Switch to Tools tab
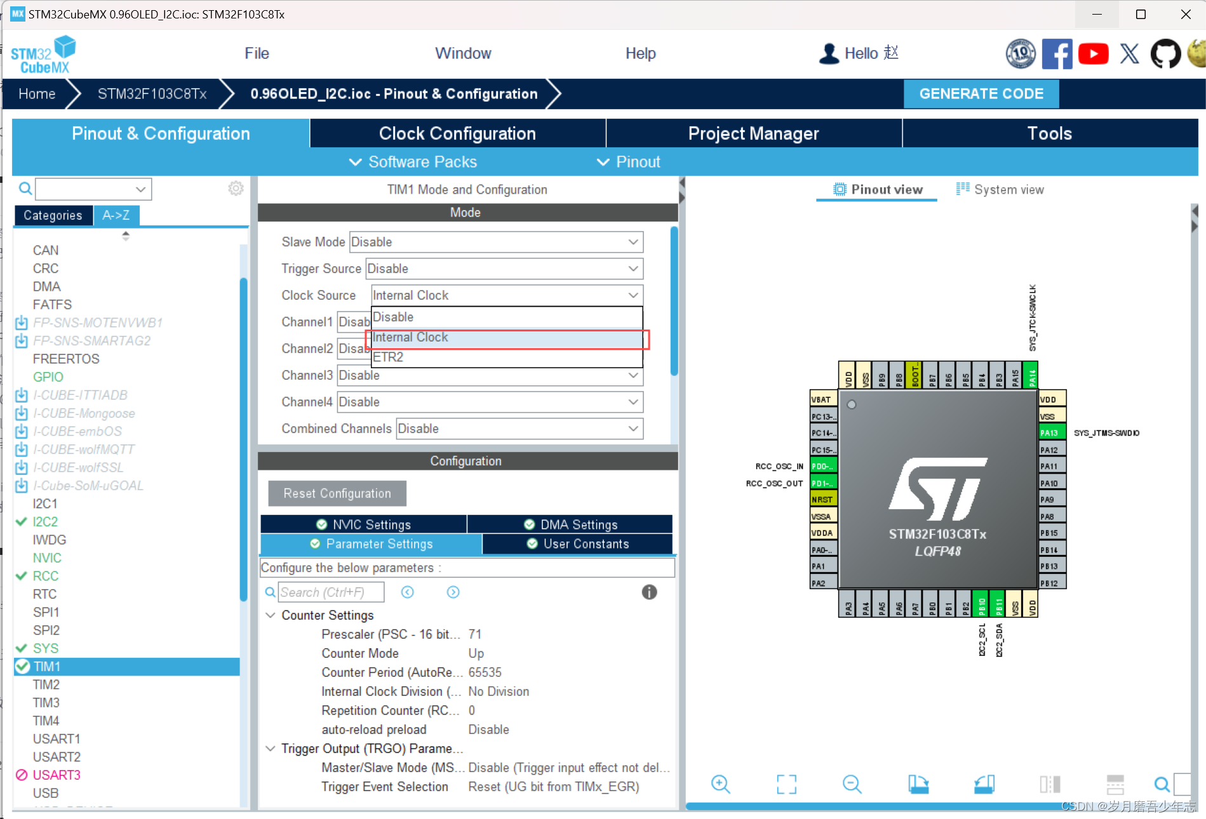1206x819 pixels. [x=1050, y=133]
